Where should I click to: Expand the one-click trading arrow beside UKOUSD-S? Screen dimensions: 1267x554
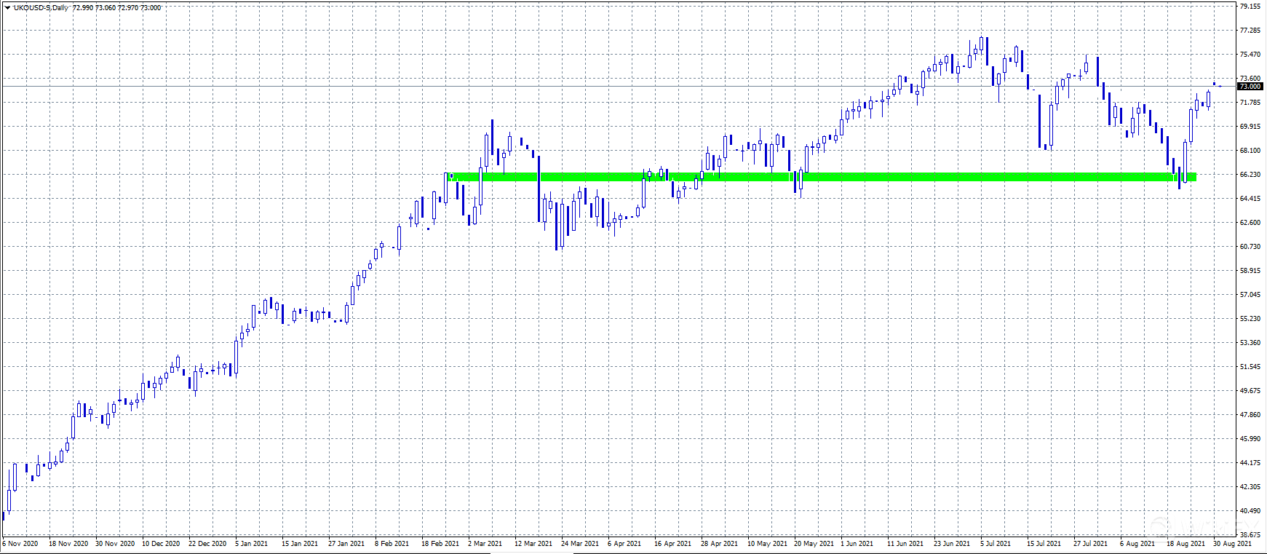7,7
